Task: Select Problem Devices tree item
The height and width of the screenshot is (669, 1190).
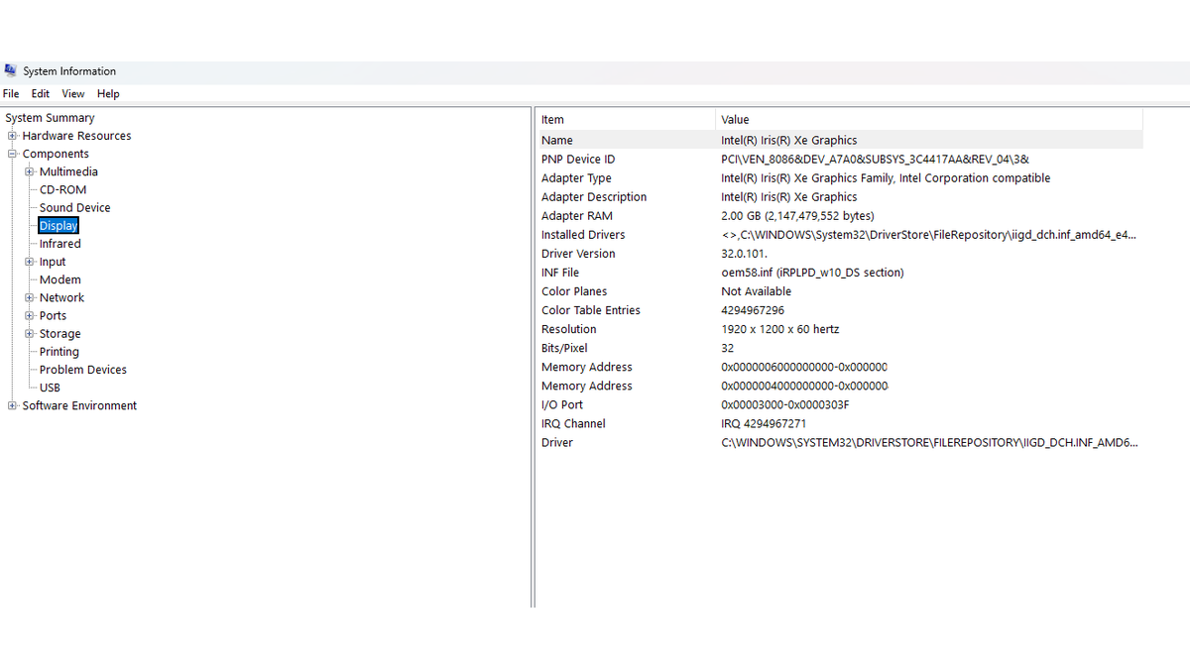Action: coord(83,370)
